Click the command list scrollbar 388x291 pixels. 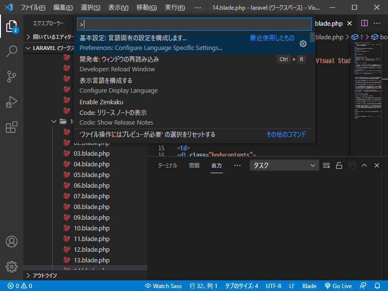point(312,38)
